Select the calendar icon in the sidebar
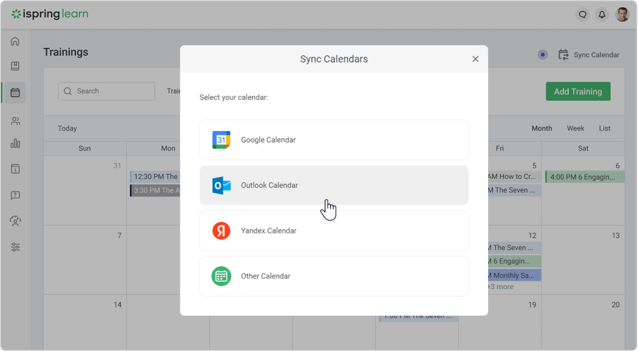 [15, 93]
